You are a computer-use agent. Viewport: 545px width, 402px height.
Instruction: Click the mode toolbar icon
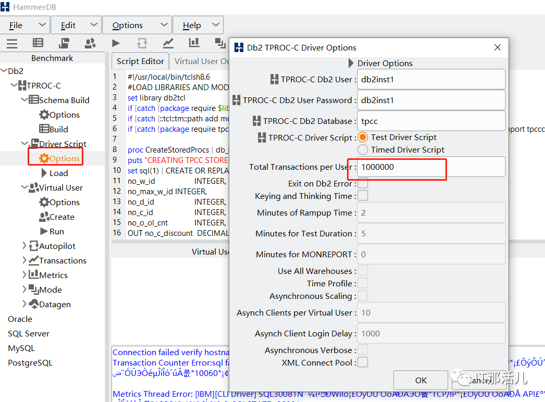[220, 43]
